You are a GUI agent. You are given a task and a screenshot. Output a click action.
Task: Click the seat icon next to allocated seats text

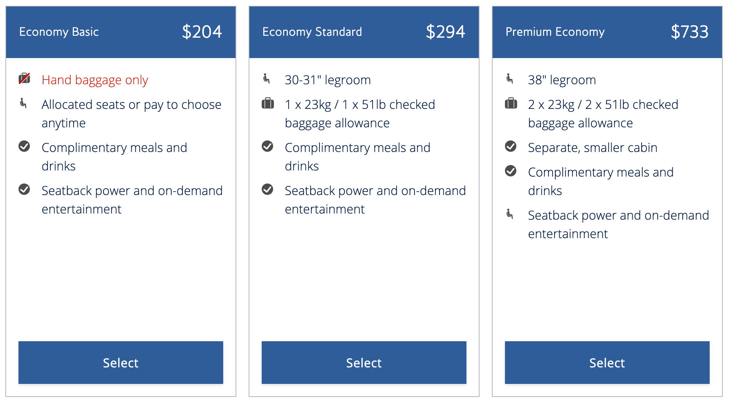click(24, 103)
